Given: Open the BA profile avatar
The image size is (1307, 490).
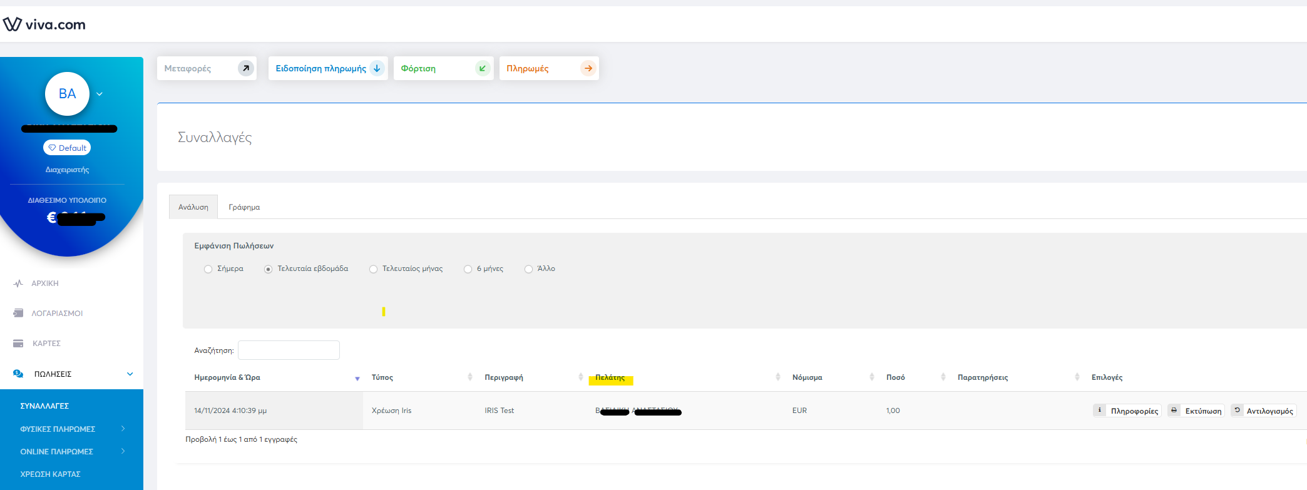Looking at the screenshot, I should coord(67,94).
